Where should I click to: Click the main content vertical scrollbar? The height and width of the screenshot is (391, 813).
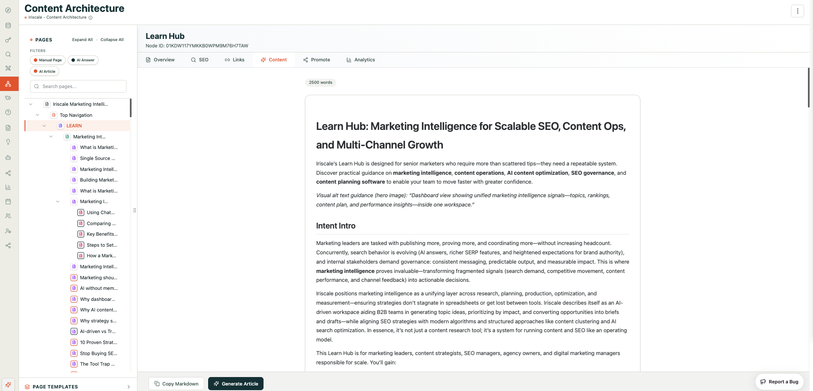pos(808,88)
